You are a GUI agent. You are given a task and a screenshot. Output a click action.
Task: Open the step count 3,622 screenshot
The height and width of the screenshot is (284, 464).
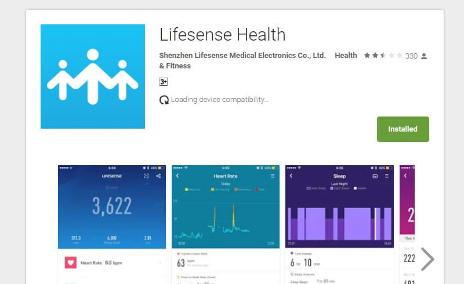click(112, 224)
